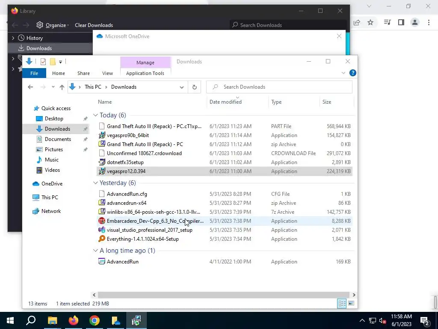
Task: Click Clear Downloads in Library window
Action: (x=94, y=25)
